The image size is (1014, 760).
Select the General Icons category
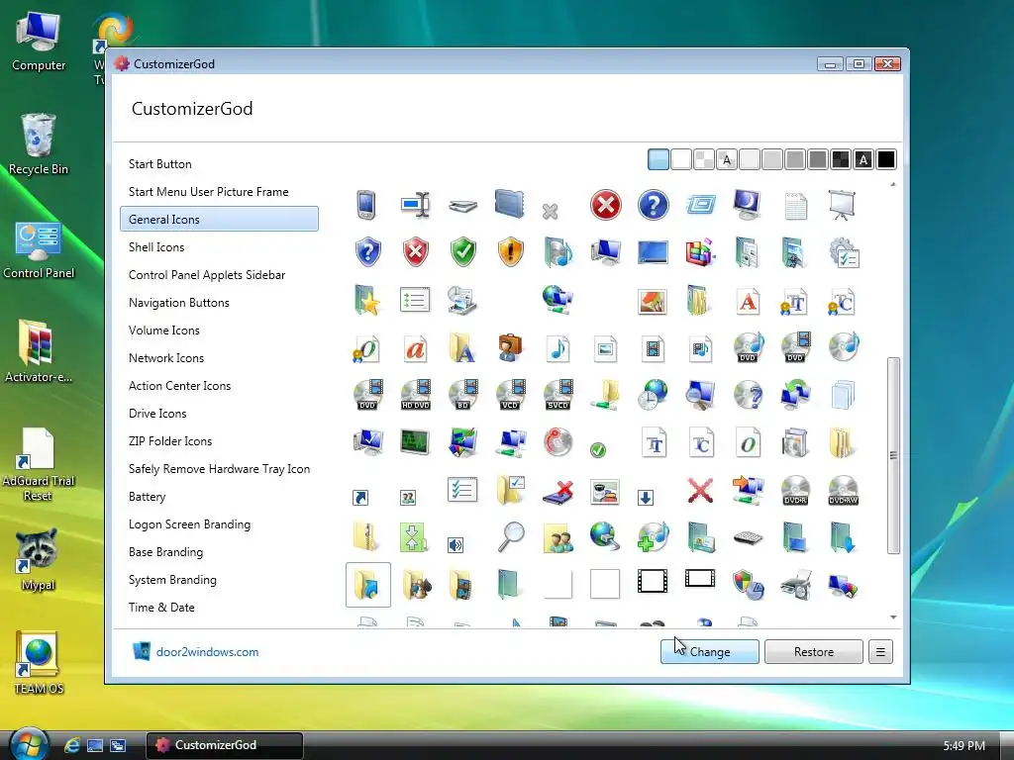coord(219,219)
